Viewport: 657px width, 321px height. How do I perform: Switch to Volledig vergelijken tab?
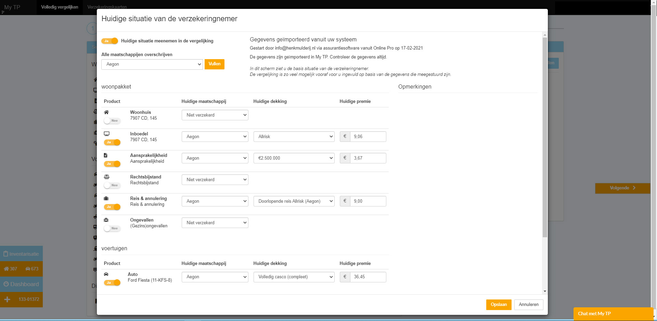(x=60, y=7)
